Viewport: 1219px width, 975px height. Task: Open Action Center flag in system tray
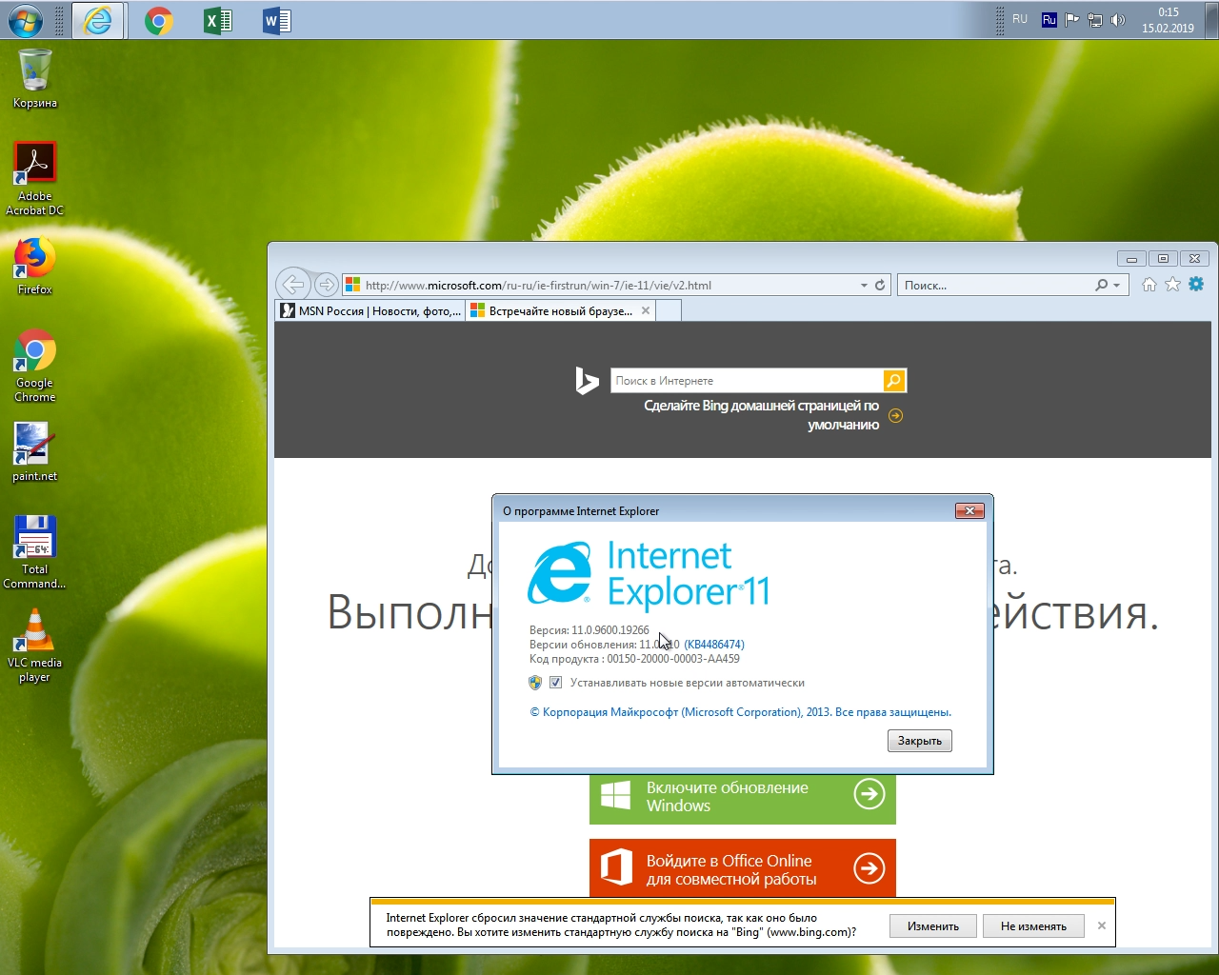click(1072, 19)
